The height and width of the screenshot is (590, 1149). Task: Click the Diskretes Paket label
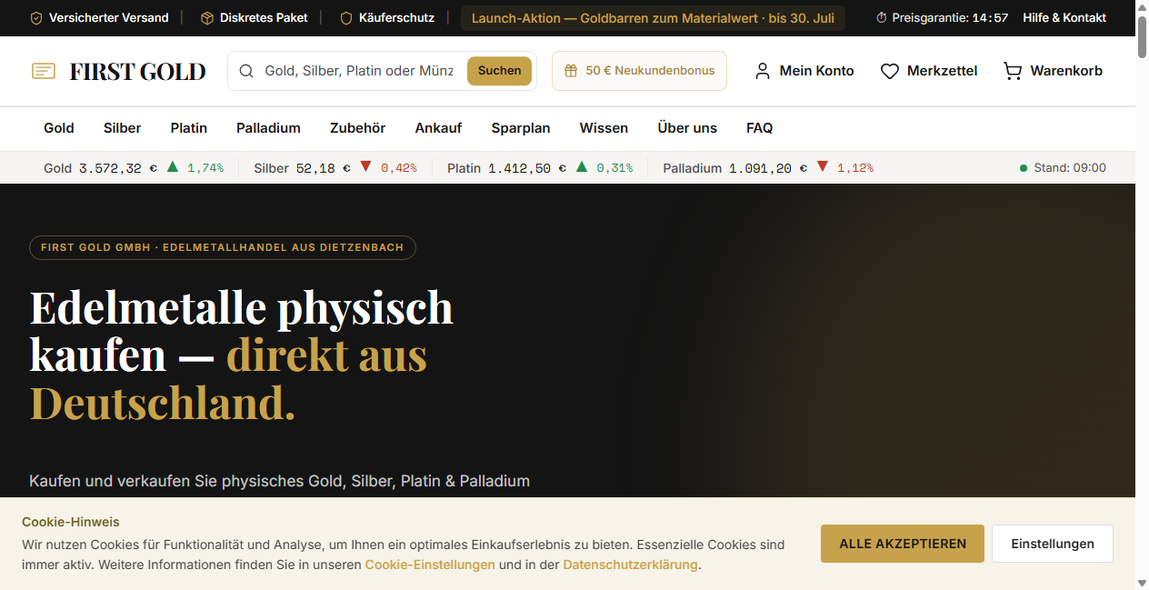264,18
